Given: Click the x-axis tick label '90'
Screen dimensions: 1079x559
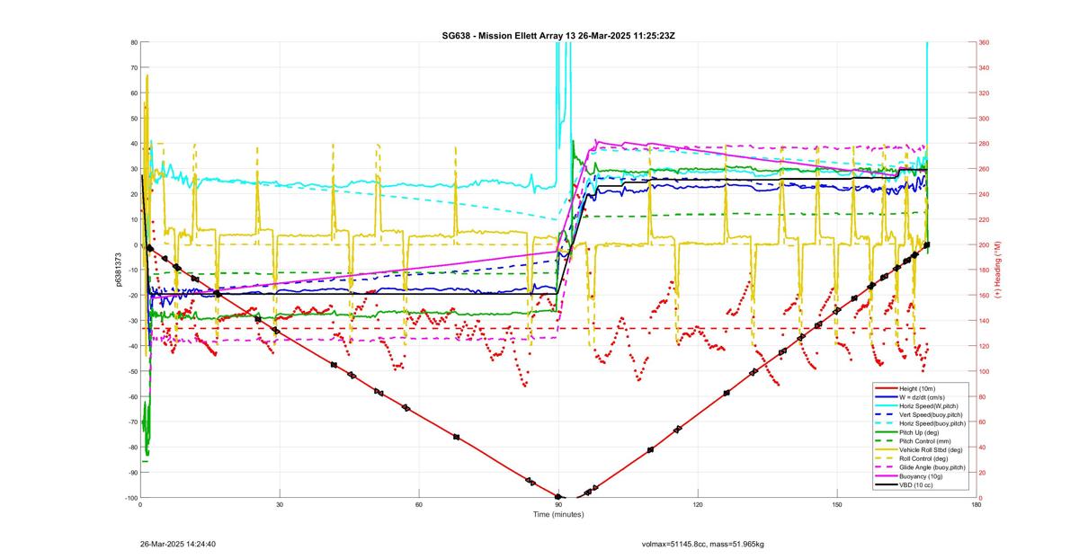Looking at the screenshot, I should 558,505.
